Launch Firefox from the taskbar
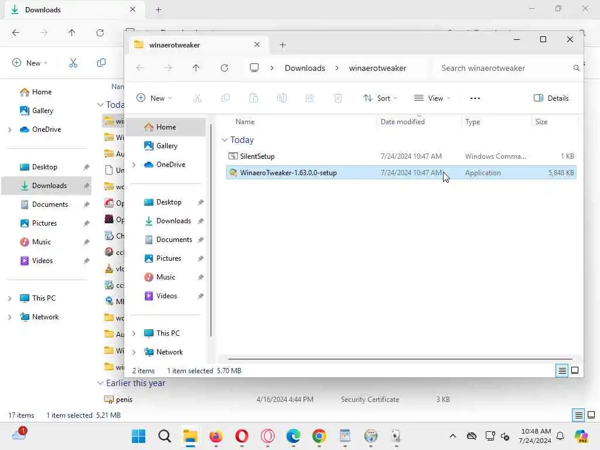 pos(216,436)
